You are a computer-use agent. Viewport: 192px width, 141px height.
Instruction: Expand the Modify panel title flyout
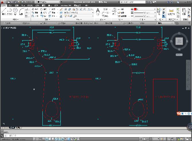coord(47,20)
